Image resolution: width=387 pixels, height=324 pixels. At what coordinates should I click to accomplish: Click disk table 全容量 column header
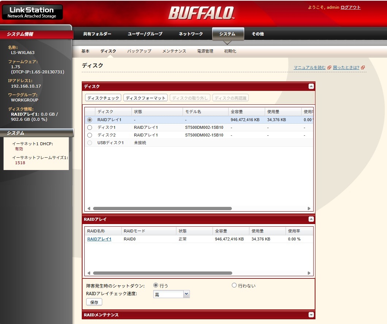[x=246, y=112]
